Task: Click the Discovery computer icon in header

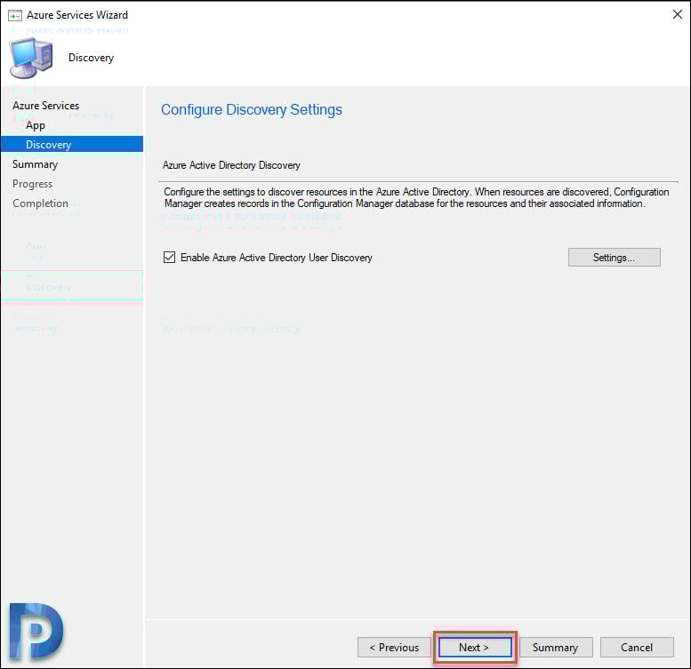Action: click(x=31, y=57)
